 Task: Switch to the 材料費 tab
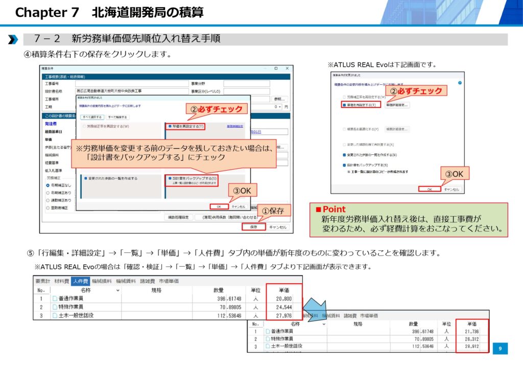click(61, 281)
